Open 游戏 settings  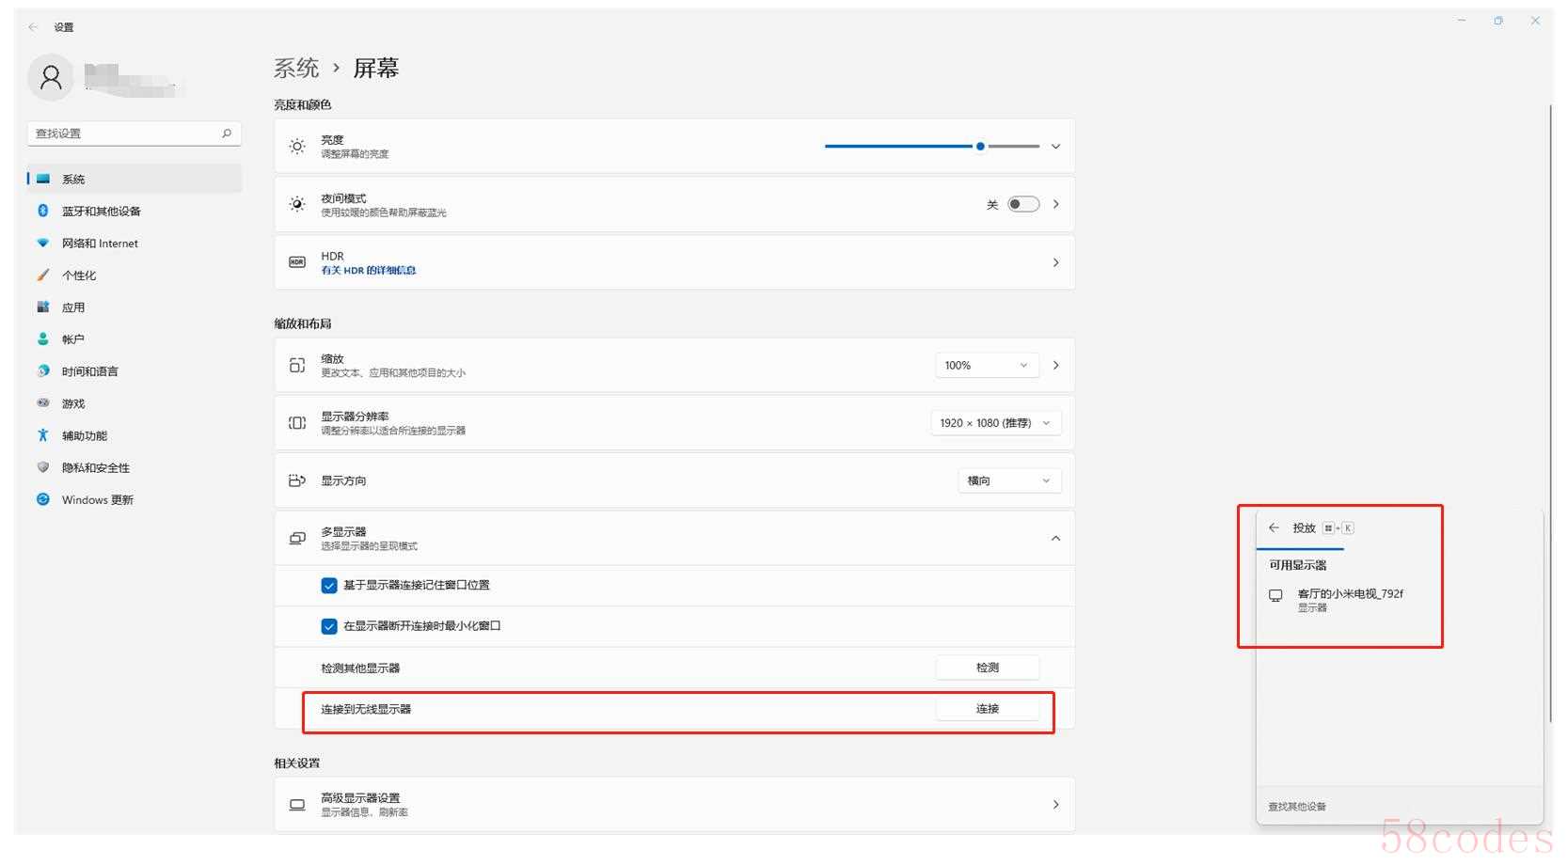point(135,402)
